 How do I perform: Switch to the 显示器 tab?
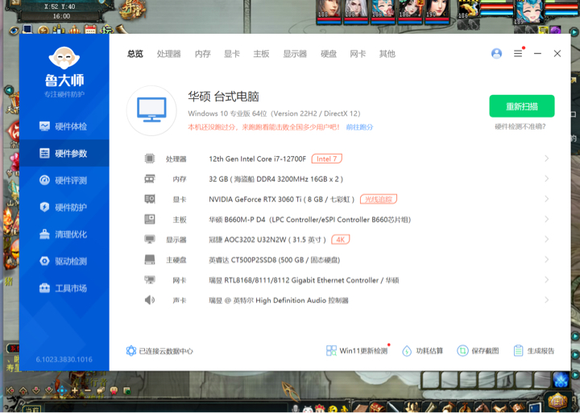pos(295,54)
